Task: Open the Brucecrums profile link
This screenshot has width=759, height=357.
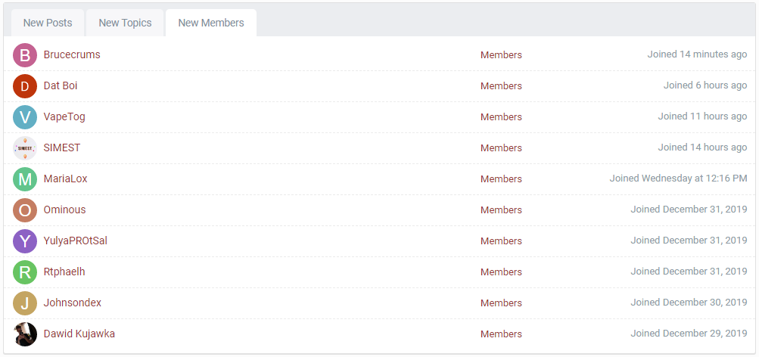Action: click(x=72, y=54)
